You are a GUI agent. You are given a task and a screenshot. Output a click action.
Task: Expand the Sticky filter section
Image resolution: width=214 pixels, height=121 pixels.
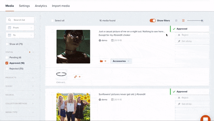tap(20, 86)
